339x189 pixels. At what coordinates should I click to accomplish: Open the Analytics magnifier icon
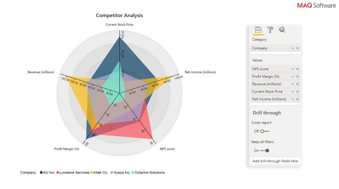coord(282,30)
